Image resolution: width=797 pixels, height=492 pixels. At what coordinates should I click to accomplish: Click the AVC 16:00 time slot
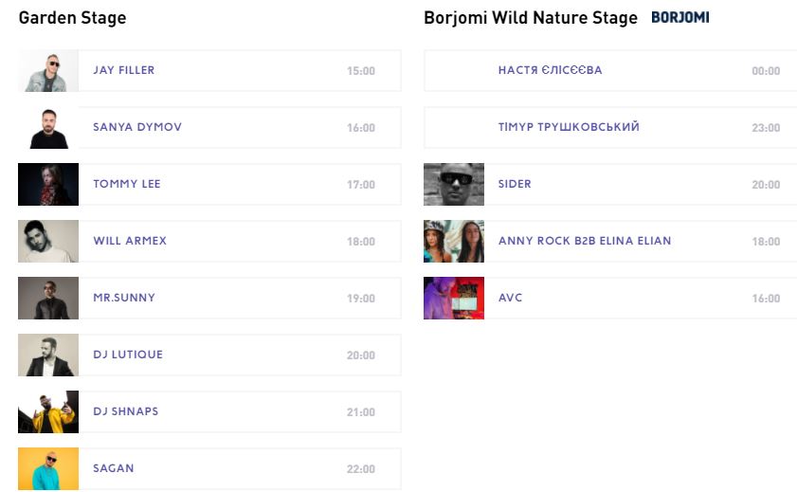pyautogui.click(x=766, y=299)
